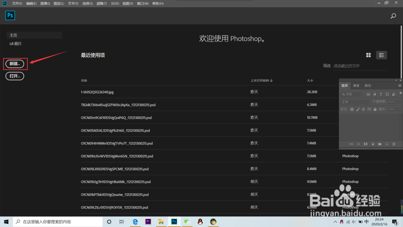Open recent file 1-16052Q51226340.jpg
Screen dimensions: 403x227
tap(97, 92)
